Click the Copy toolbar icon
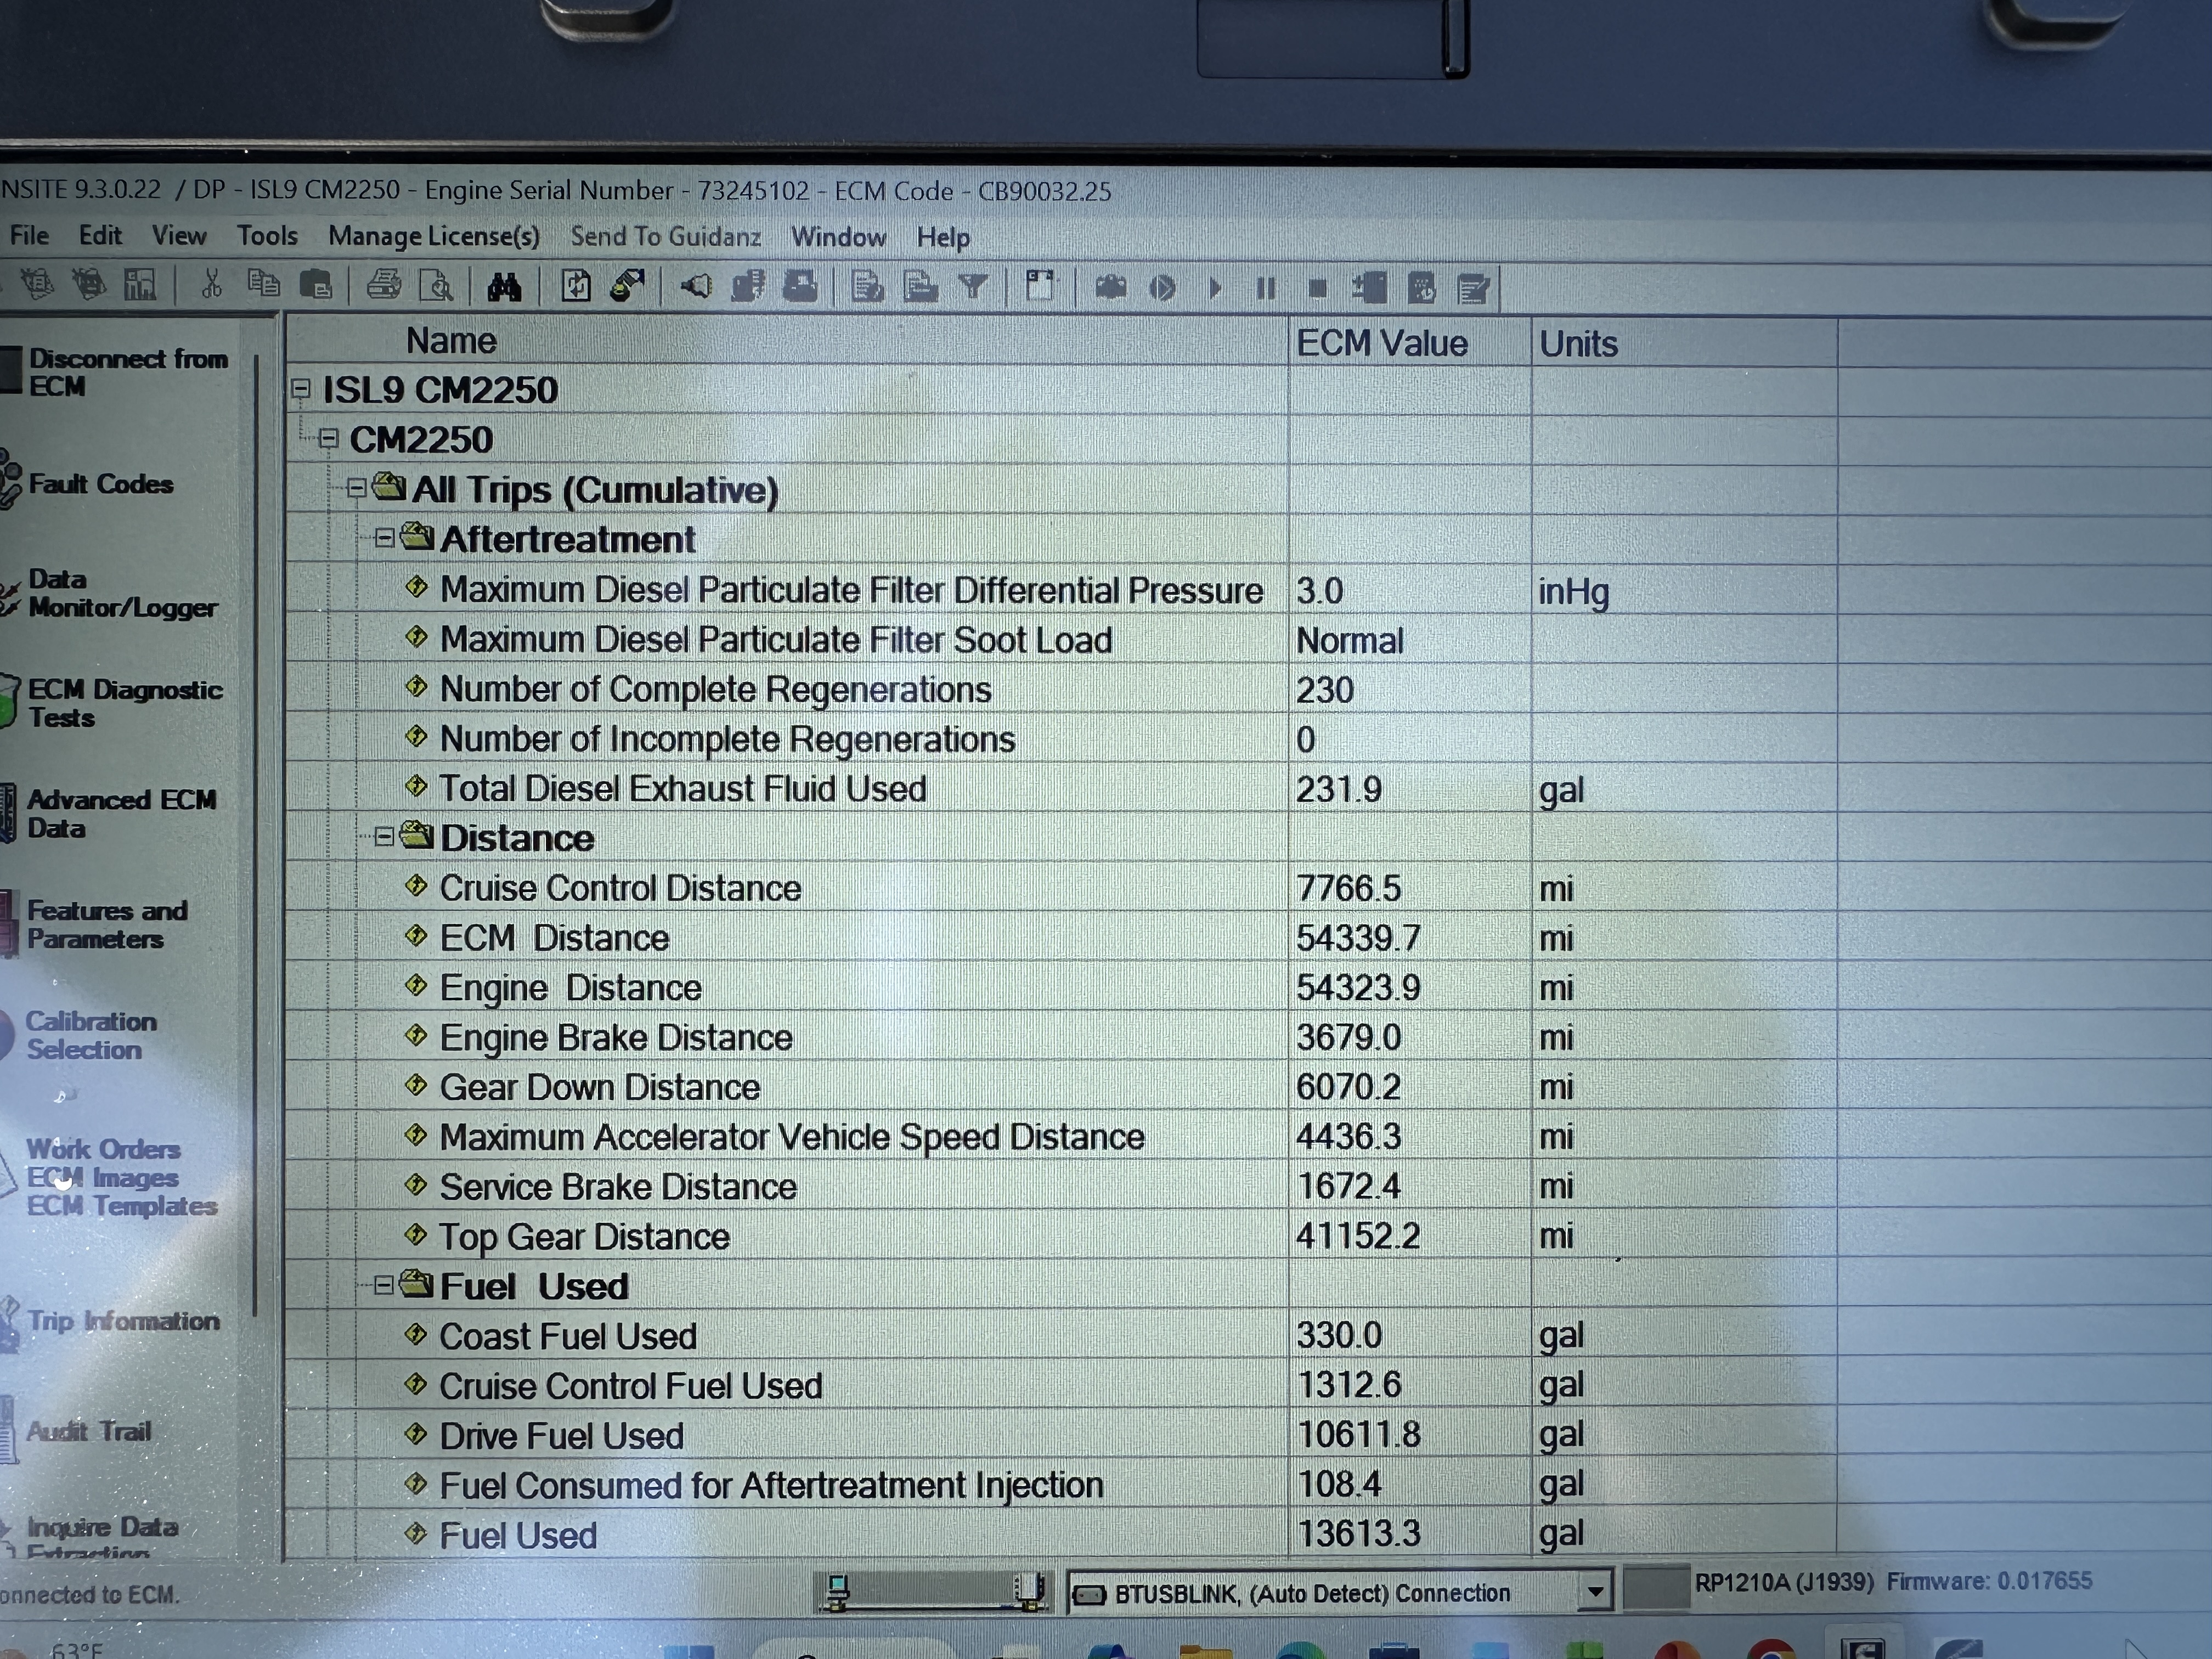 point(263,285)
